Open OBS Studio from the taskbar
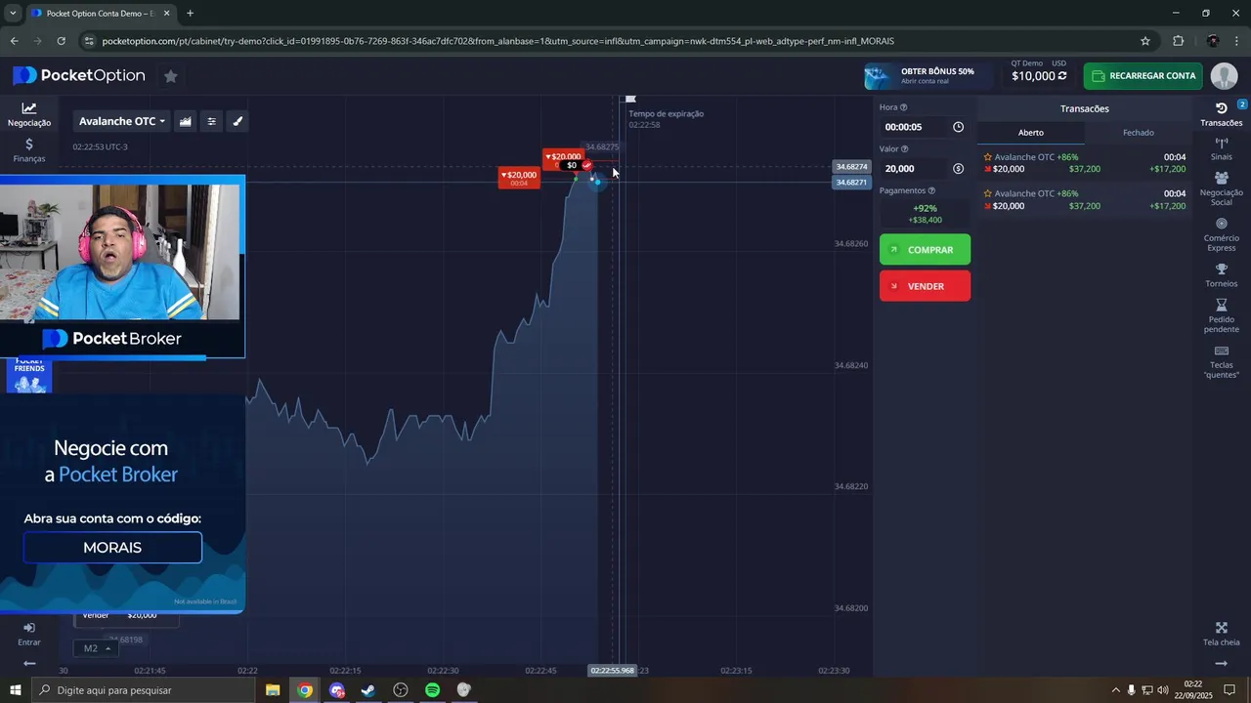This screenshot has height=703, width=1251. 401,690
